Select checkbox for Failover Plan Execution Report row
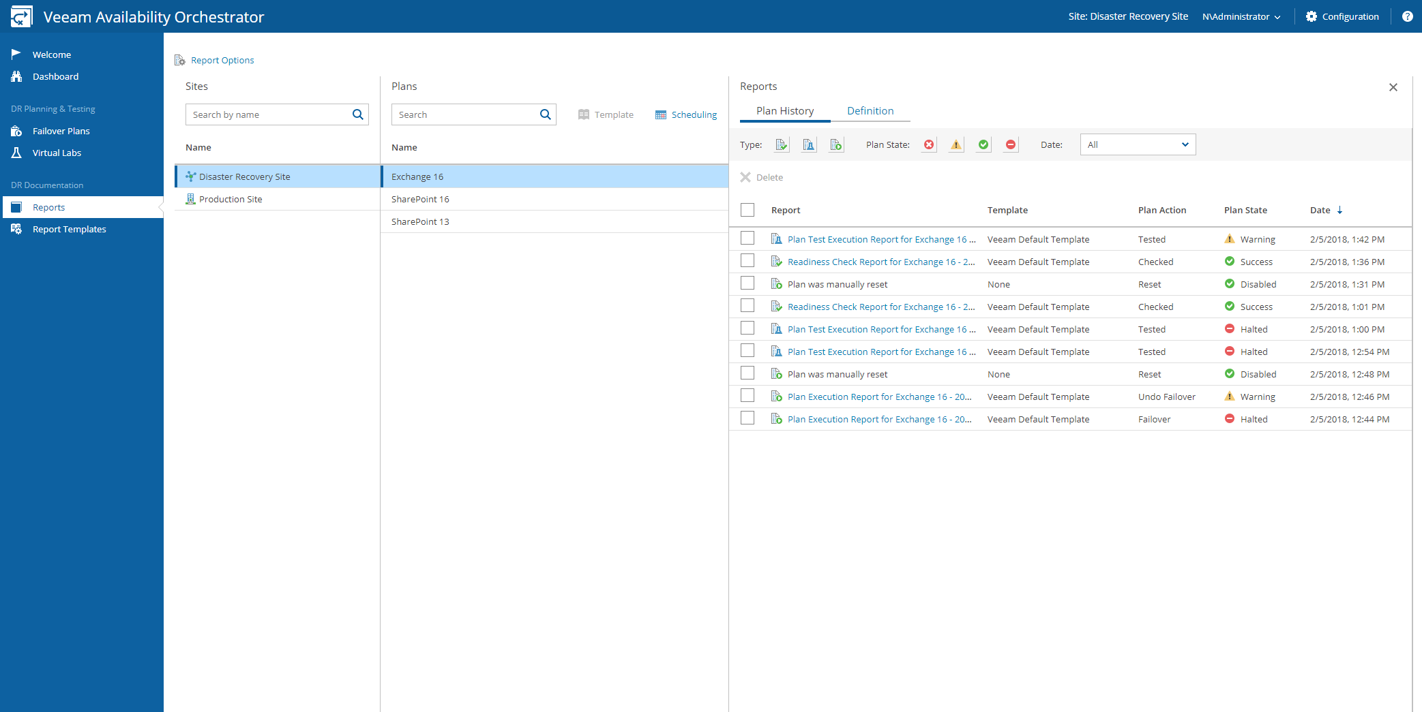Image resolution: width=1422 pixels, height=712 pixels. [747, 418]
